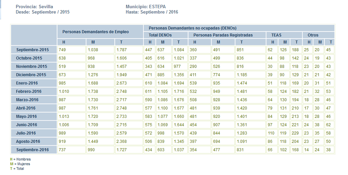Select the TEAS column group header

pos(276,35)
